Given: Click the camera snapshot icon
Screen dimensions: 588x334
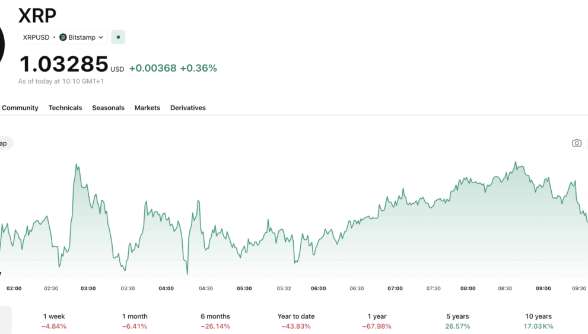Looking at the screenshot, I should (576, 143).
